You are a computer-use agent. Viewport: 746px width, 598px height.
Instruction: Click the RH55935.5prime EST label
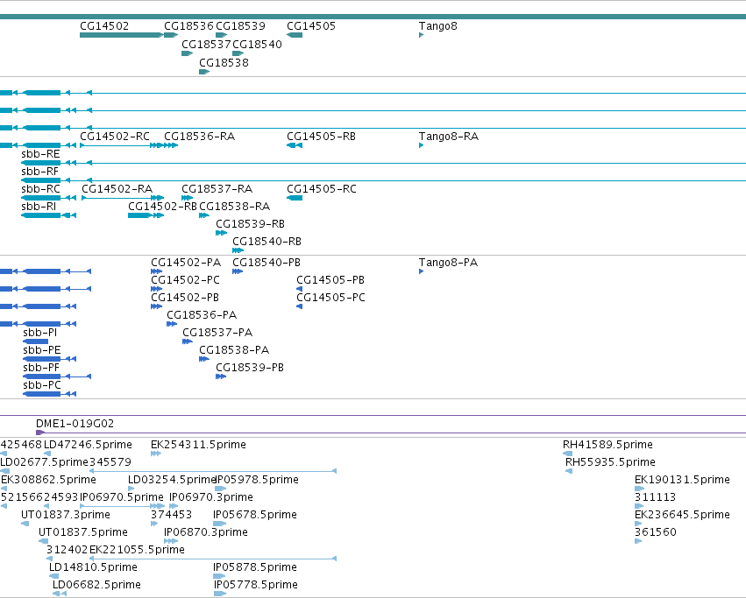tap(610, 462)
